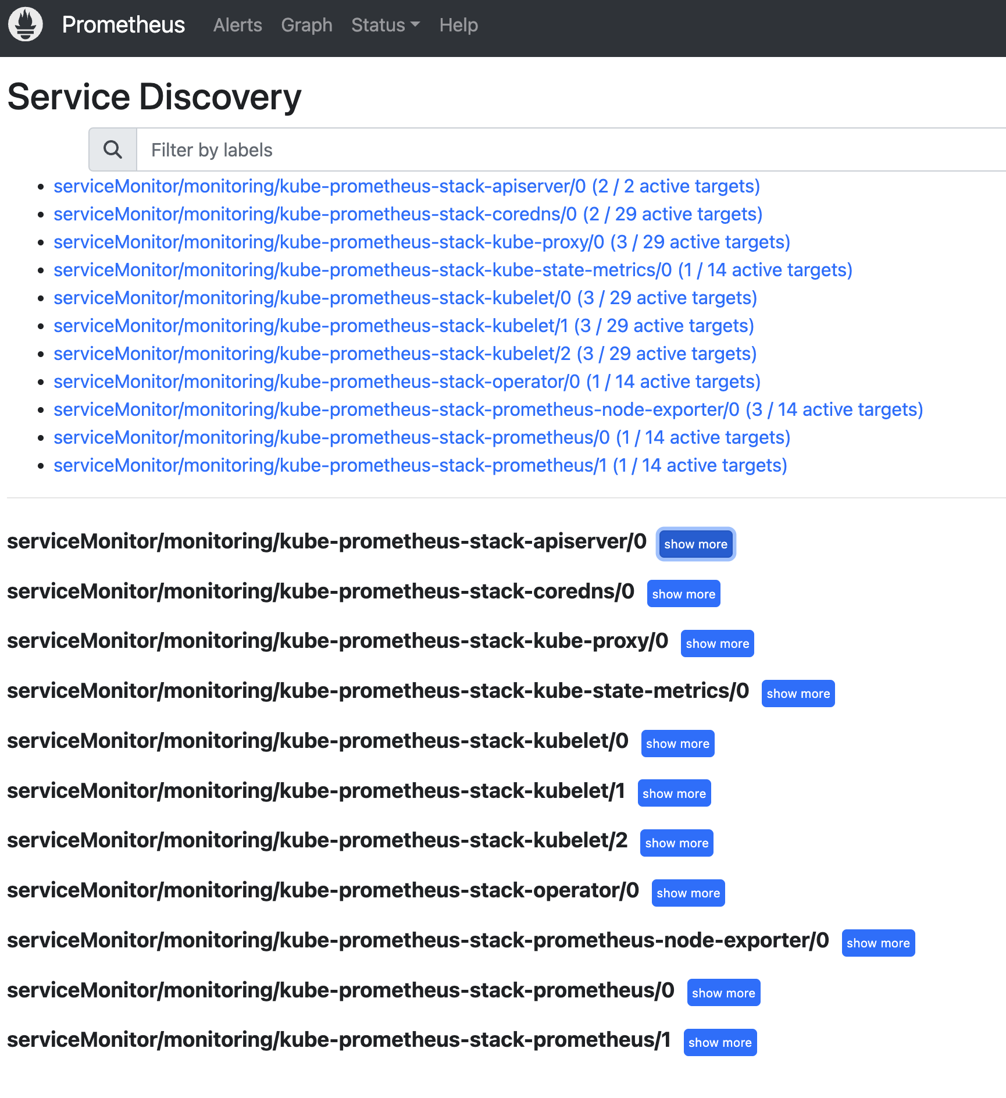1006x1098 pixels.
Task: Show more for kubelet/2 section
Action: (x=676, y=843)
